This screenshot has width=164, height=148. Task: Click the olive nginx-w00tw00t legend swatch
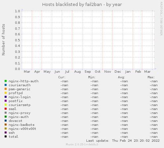6,129
